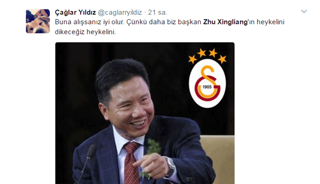The width and height of the screenshot is (320, 184).
Task: Click the Galatasaray crest in the photo
Action: coord(207,83)
